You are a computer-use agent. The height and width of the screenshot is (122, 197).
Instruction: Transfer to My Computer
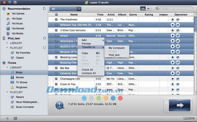tap(117, 48)
